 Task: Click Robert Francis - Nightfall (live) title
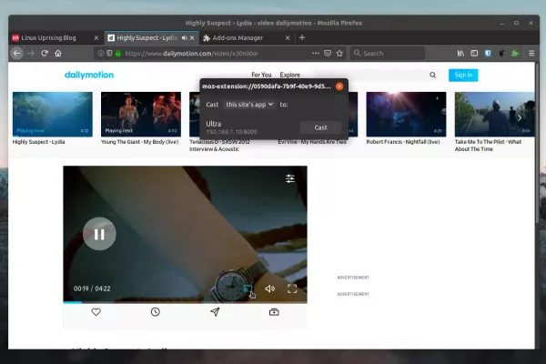pyautogui.click(x=403, y=142)
